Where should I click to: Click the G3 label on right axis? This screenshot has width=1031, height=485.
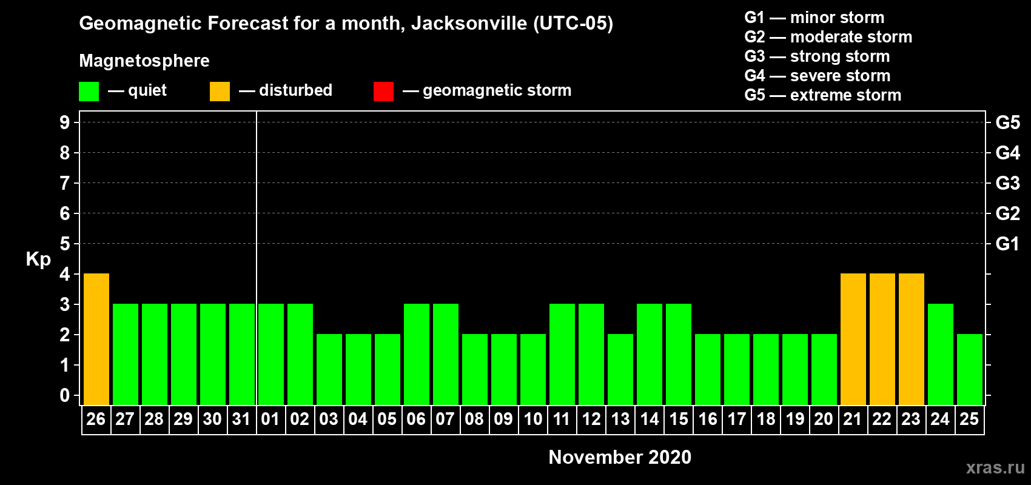point(1008,183)
